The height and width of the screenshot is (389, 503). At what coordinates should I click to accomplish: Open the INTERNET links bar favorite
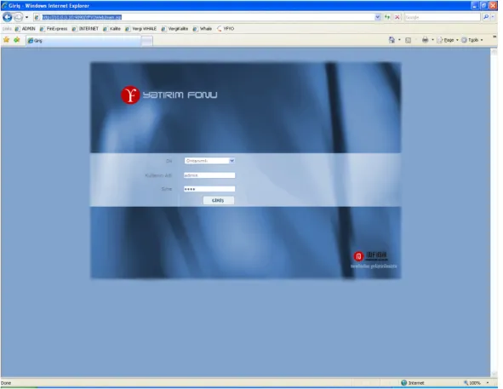click(x=85, y=29)
